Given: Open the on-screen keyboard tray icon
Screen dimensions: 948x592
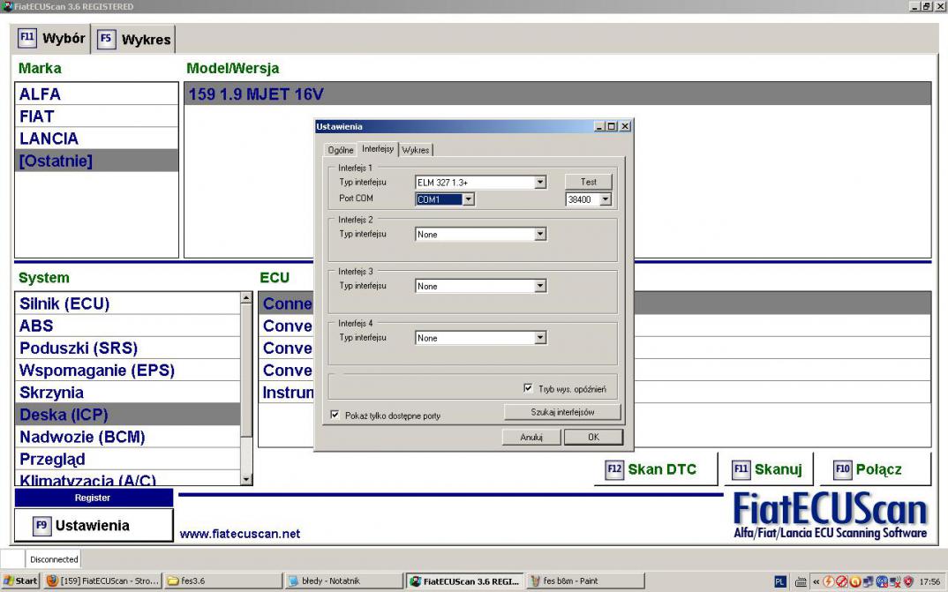Looking at the screenshot, I should tap(801, 581).
